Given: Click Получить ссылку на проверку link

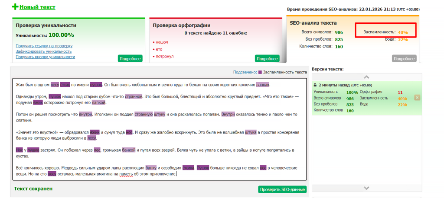Looking at the screenshot, I should click(x=44, y=46).
